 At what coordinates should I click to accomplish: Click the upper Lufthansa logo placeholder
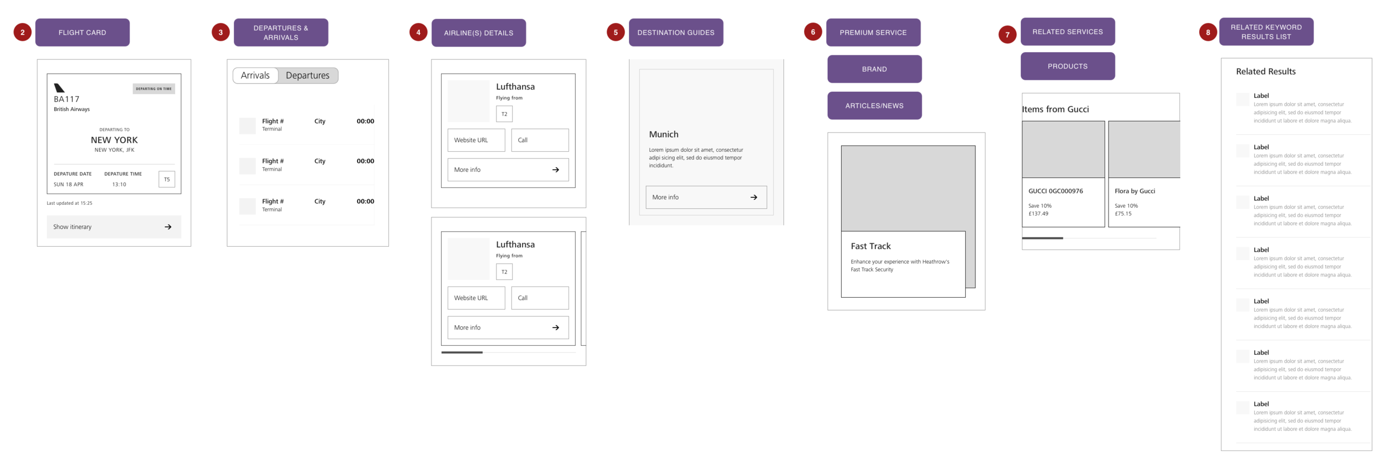(x=469, y=101)
